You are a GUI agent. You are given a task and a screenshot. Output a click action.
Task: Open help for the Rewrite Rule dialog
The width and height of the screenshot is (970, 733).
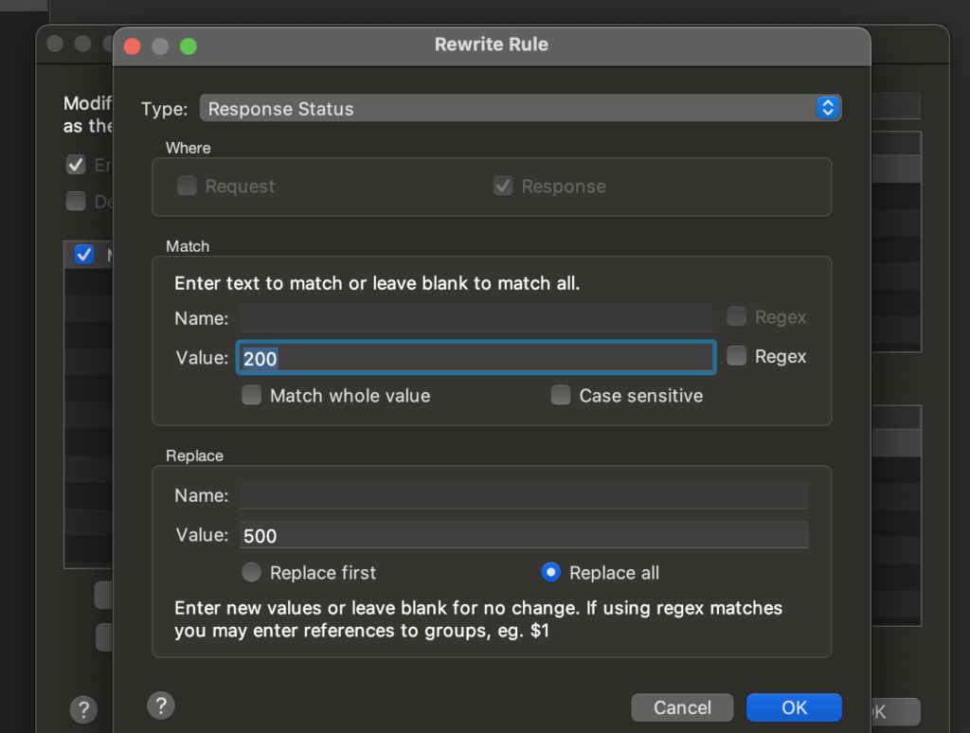pyautogui.click(x=161, y=706)
